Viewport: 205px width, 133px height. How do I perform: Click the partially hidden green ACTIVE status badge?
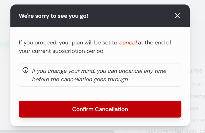click(x=5, y=45)
